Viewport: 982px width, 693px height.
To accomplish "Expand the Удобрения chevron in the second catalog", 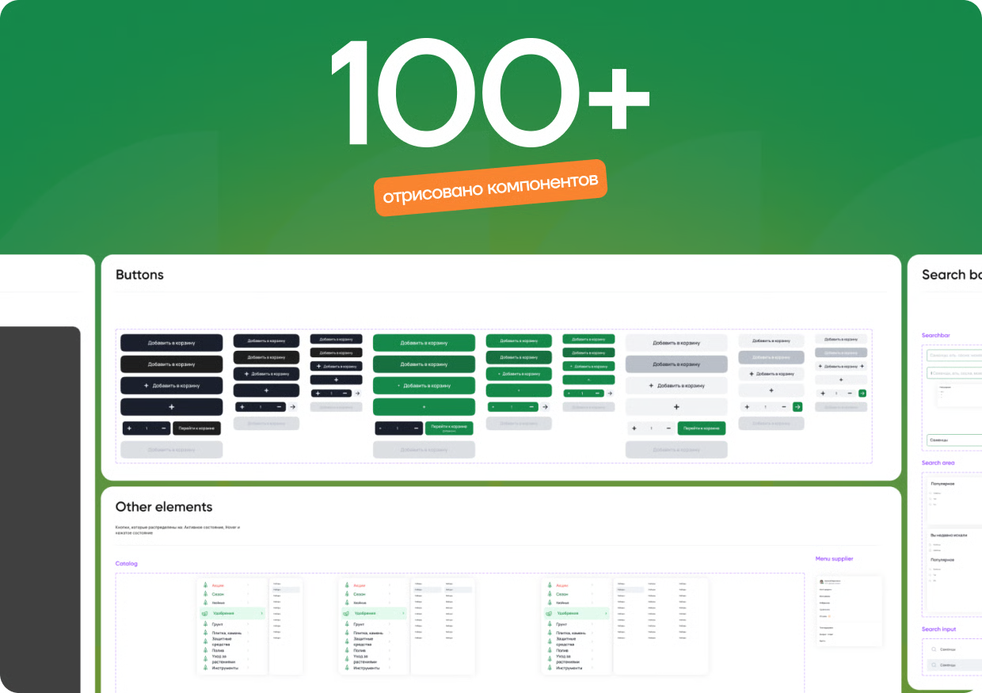I will point(403,613).
